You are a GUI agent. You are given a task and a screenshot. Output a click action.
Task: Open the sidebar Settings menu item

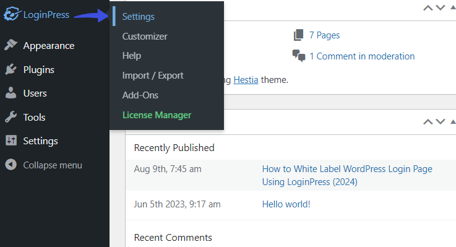pos(40,141)
